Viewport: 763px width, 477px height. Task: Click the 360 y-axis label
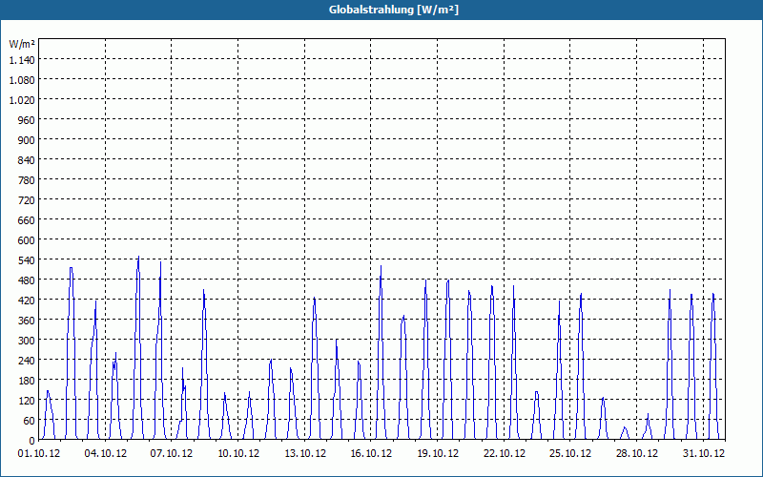[x=27, y=321]
